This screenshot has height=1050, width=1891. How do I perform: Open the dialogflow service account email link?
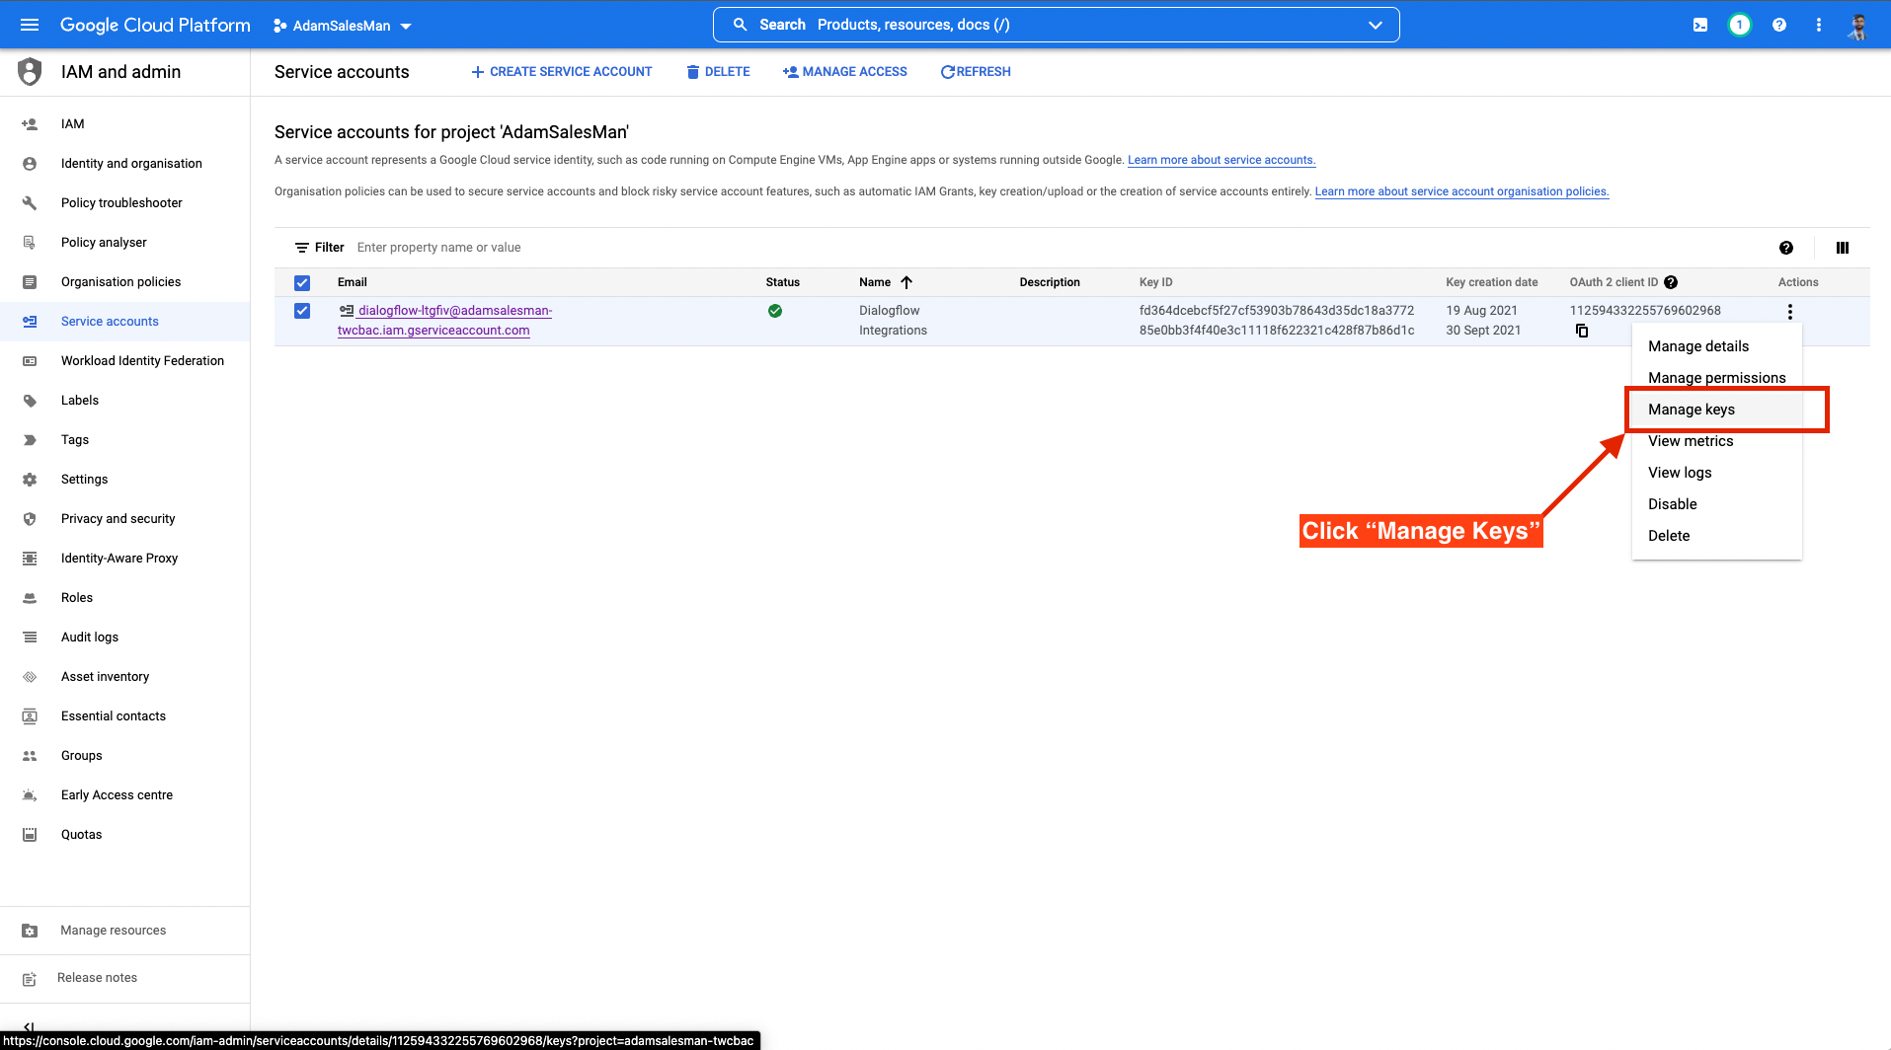[444, 321]
